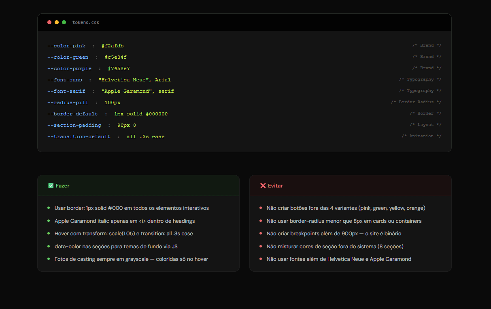Click the "Não usar fontes além de Helvetica Neue" item
The width and height of the screenshot is (491, 309).
[x=339, y=259]
